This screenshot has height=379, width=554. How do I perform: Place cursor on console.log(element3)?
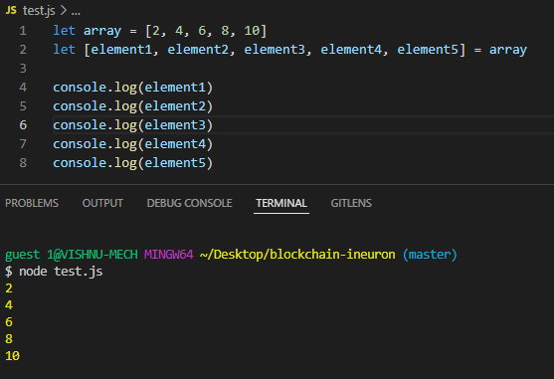(x=133, y=125)
